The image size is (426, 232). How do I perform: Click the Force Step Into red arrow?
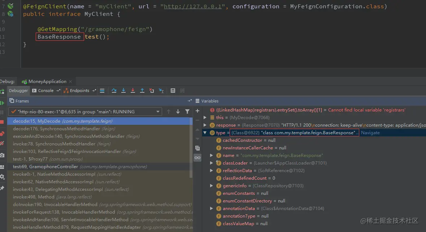[x=133, y=91]
